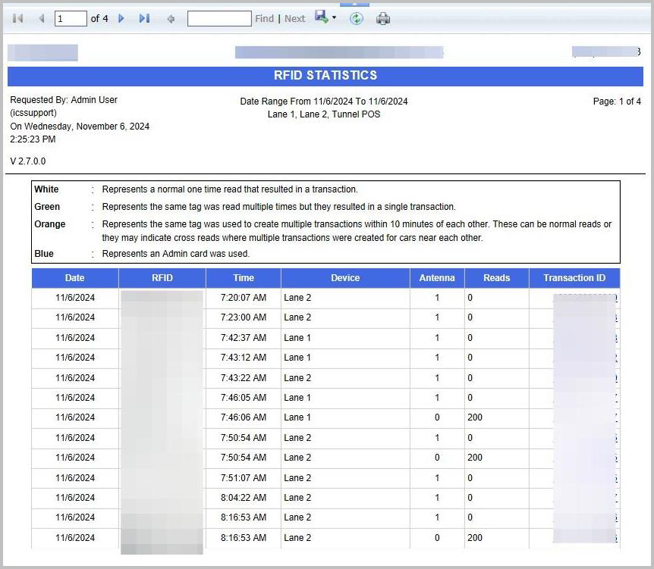This screenshot has width=654, height=569.
Task: Click the 200 reads value at 8:16:53 AM
Action: [475, 538]
